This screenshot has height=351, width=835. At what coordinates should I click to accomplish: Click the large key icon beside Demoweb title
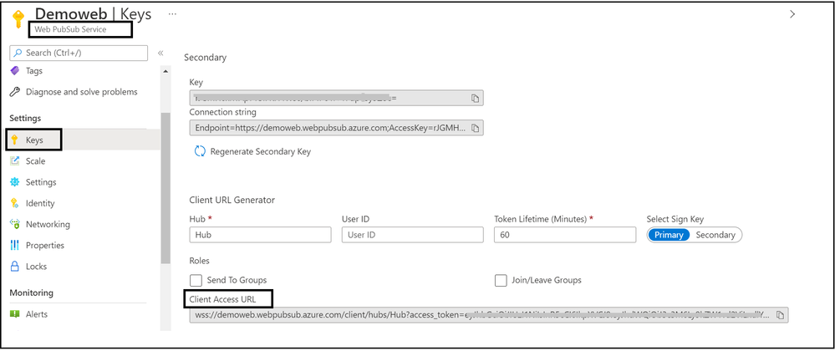click(18, 21)
